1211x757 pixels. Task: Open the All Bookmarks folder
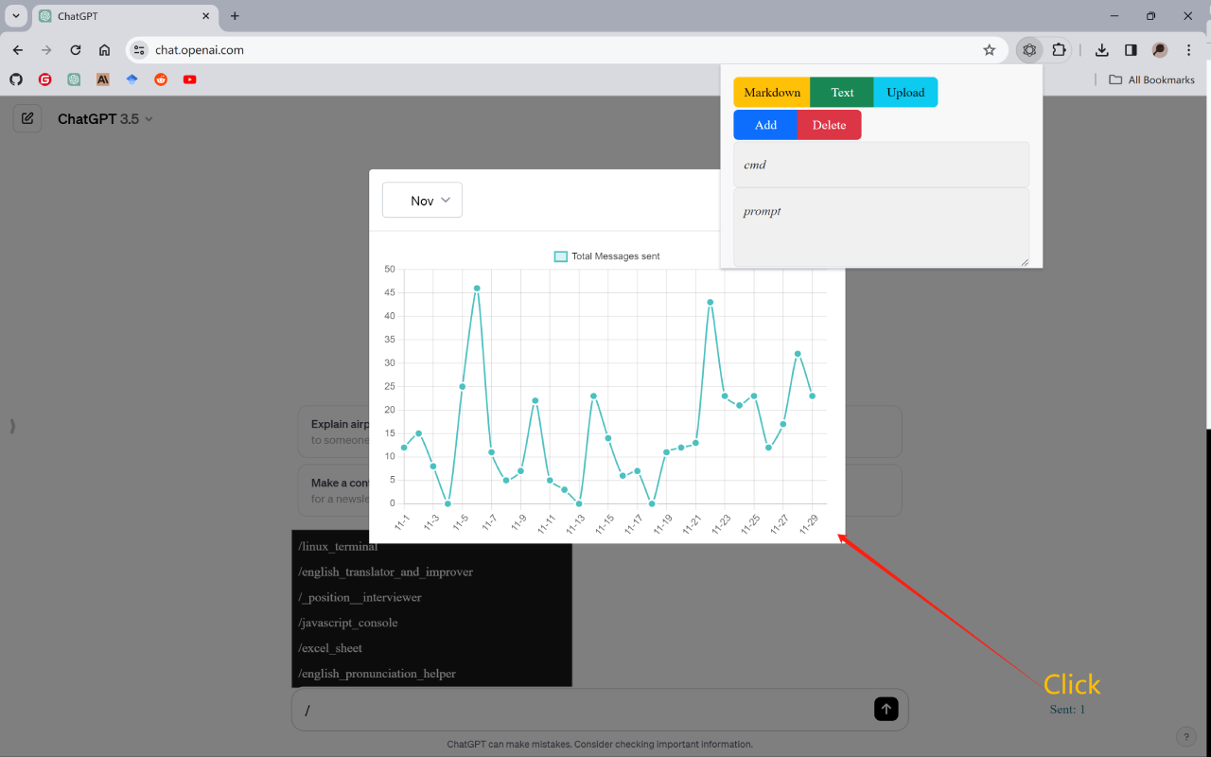1151,79
